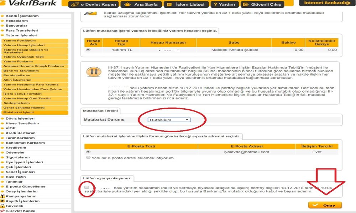Screen dimensions: 356x213
Task: Open Anapara Koruma Amaçlı Fonlarım
Action: coord(35,66)
